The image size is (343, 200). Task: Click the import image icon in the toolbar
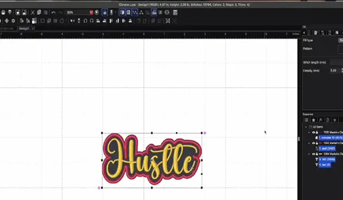click(x=24, y=12)
